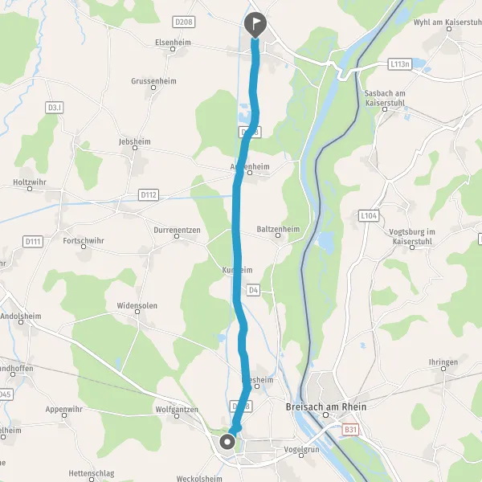The width and height of the screenshot is (482, 482).
Task: Click the Baltzenheim place marker
Action: tap(278, 235)
